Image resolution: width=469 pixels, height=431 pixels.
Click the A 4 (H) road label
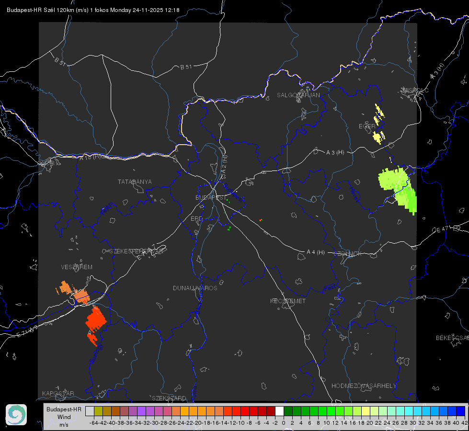[316, 252]
